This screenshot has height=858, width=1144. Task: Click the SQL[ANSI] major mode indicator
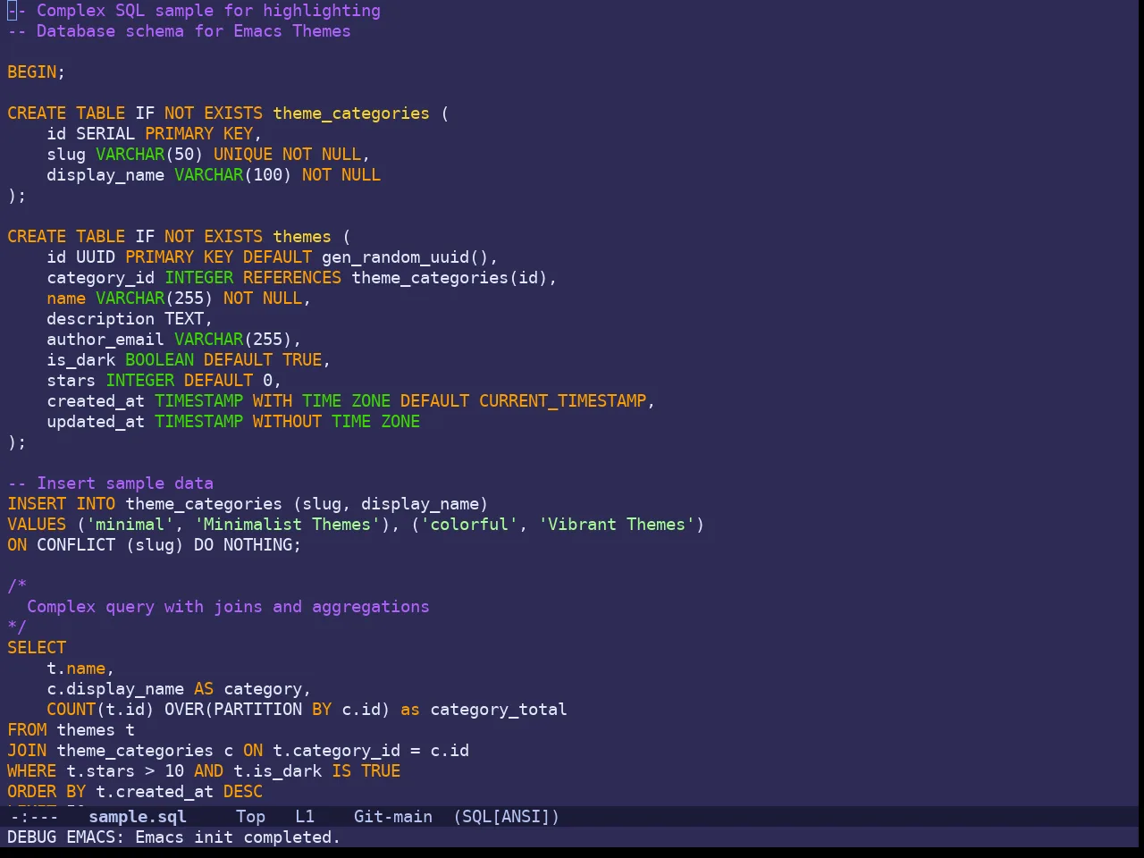click(x=506, y=816)
